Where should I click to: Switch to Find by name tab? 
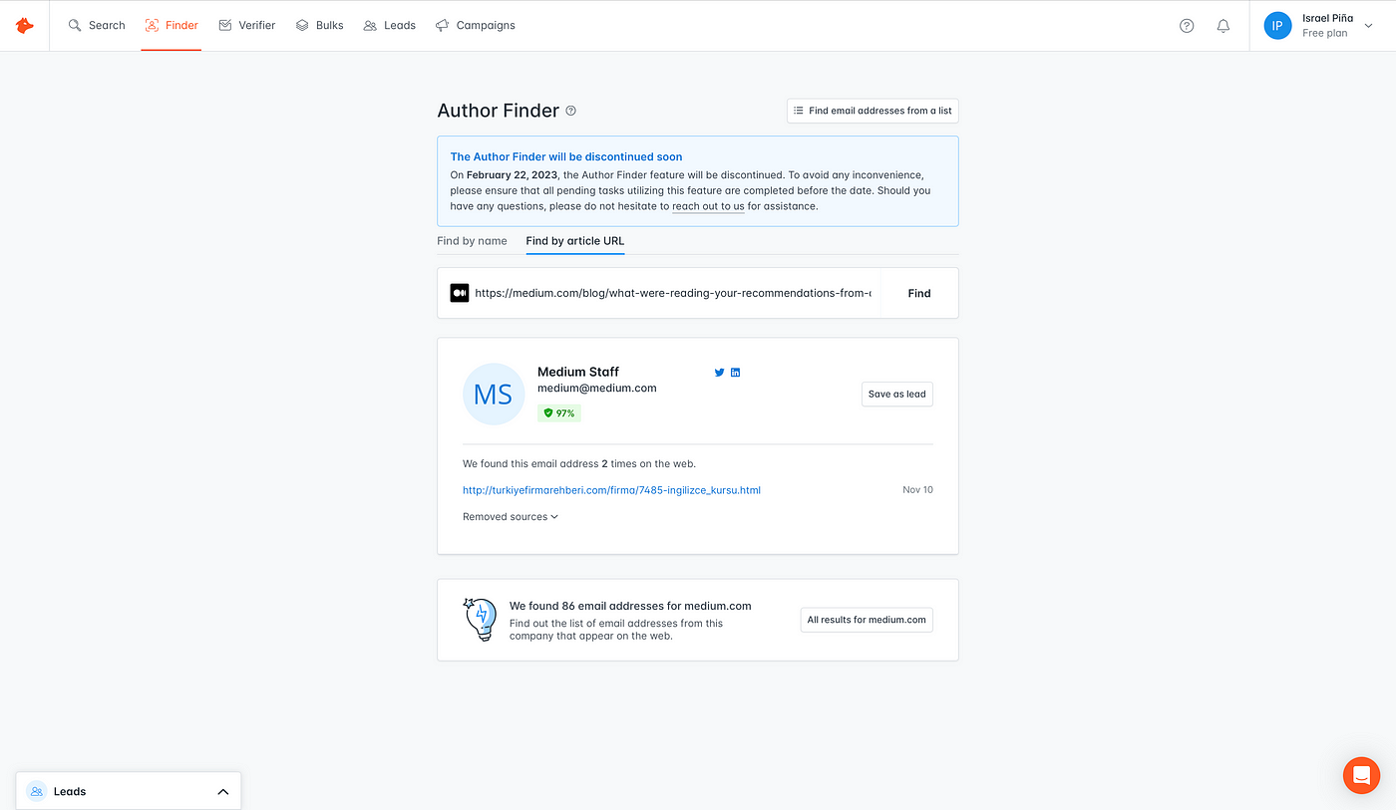[x=472, y=241]
